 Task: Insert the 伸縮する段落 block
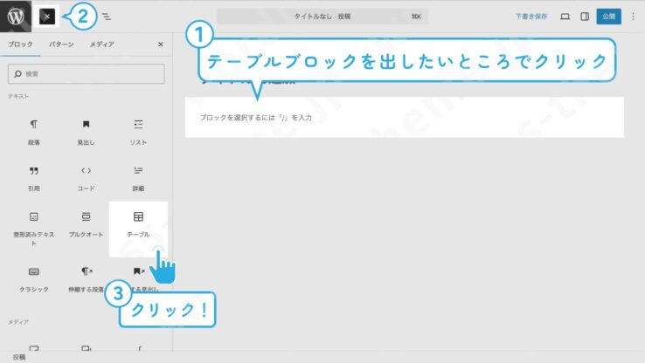(x=86, y=279)
